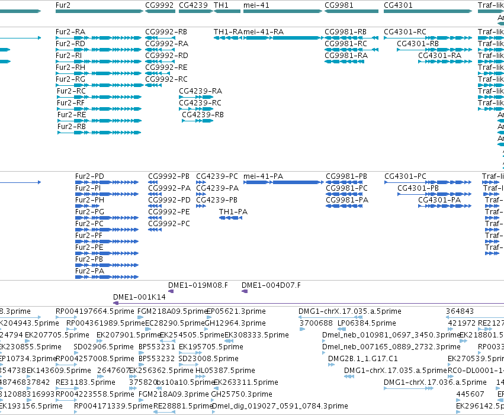Click the Fur2-RA transcript
504x415 pixels.
99,38
